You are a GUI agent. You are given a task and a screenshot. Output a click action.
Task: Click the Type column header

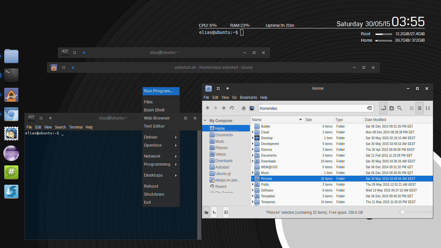[349, 120]
